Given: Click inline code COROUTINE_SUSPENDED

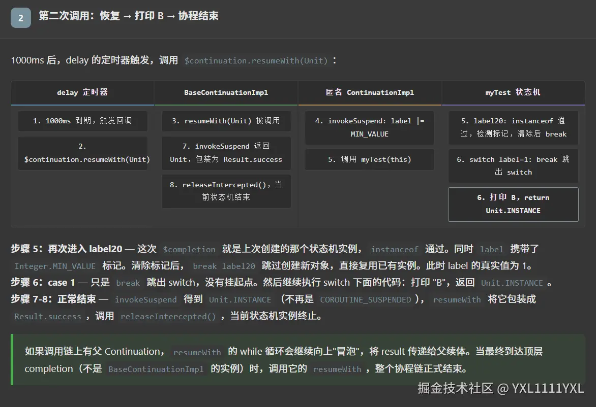Looking at the screenshot, I should (365, 299).
